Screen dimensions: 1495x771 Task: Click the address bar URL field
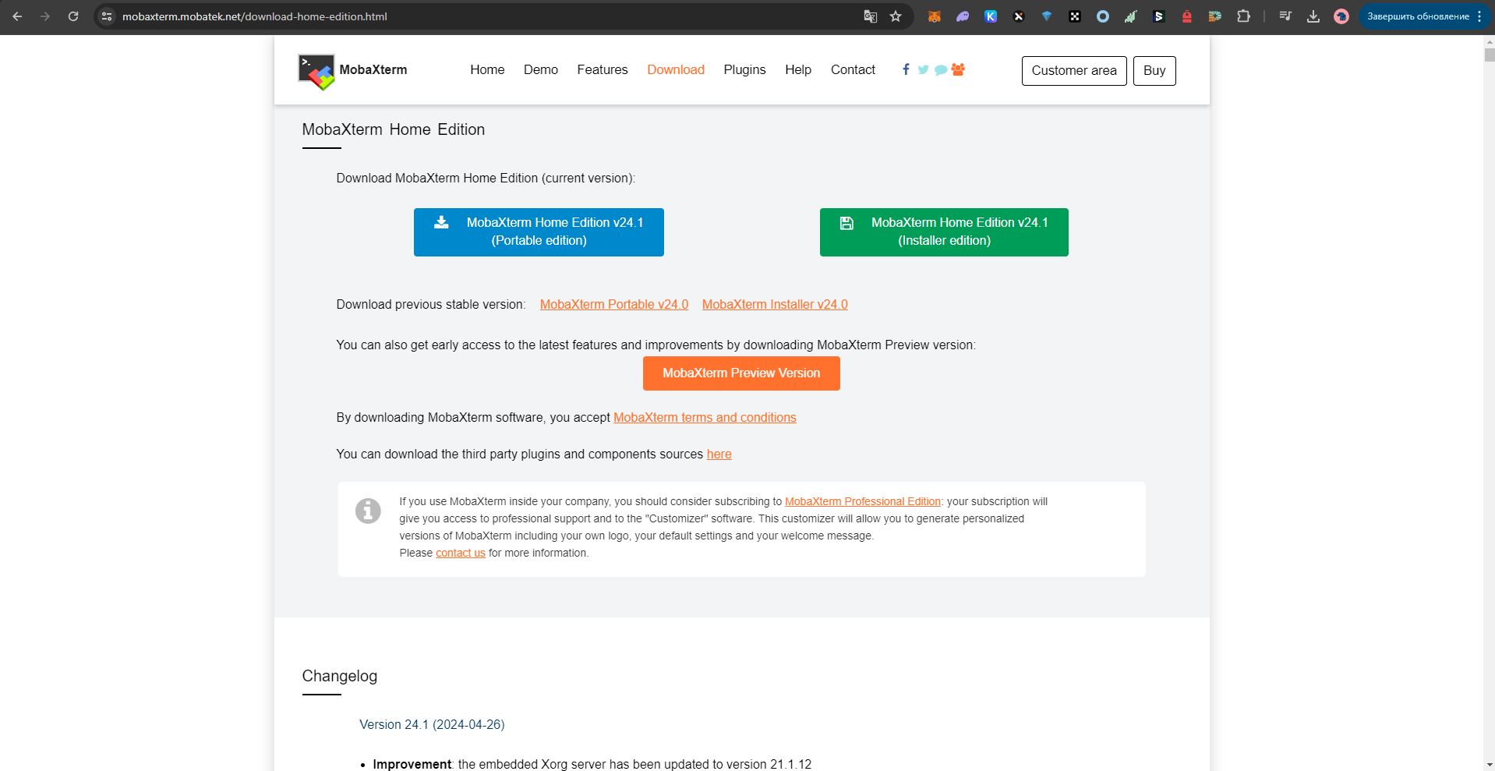[x=483, y=16]
